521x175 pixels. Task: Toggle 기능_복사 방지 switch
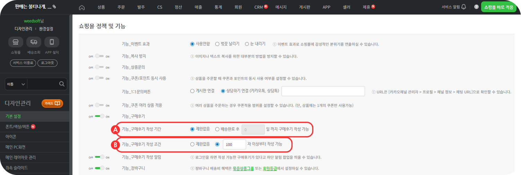point(99,56)
